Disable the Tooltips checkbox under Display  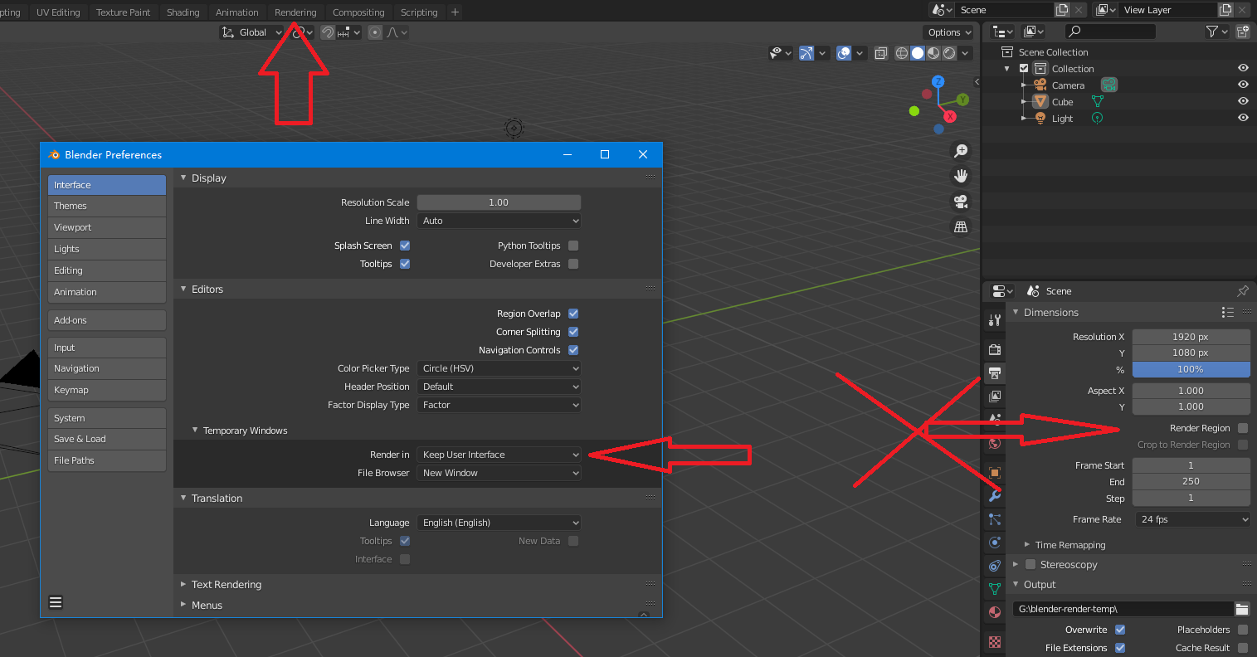(405, 264)
